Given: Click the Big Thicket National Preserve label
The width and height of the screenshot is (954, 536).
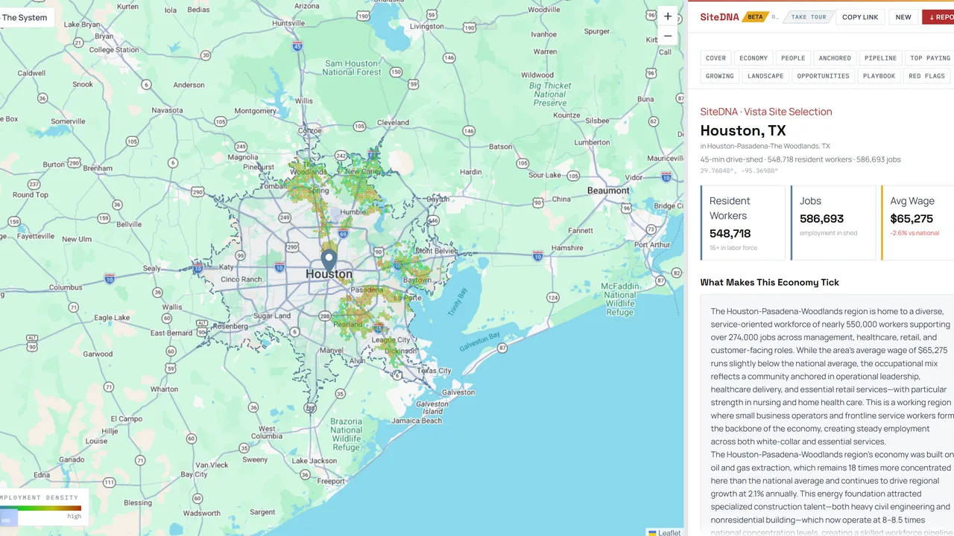Looking at the screenshot, I should 550,95.
